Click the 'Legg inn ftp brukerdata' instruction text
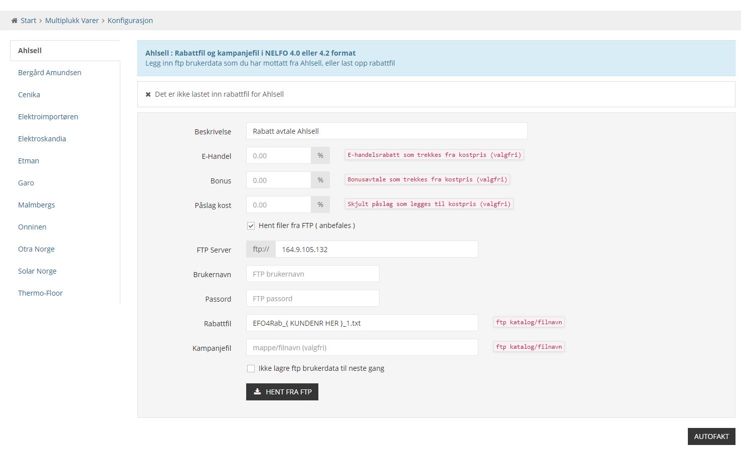This screenshot has height=449, width=741. point(270,63)
